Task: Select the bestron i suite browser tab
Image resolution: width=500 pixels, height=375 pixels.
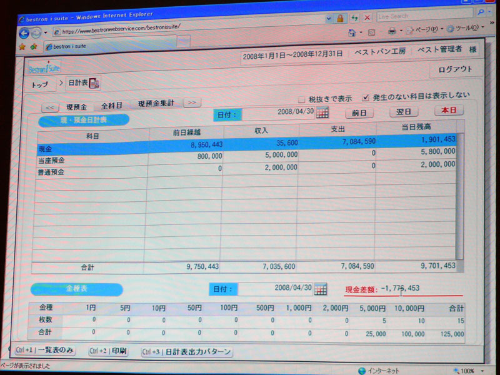Action: pyautogui.click(x=110, y=44)
